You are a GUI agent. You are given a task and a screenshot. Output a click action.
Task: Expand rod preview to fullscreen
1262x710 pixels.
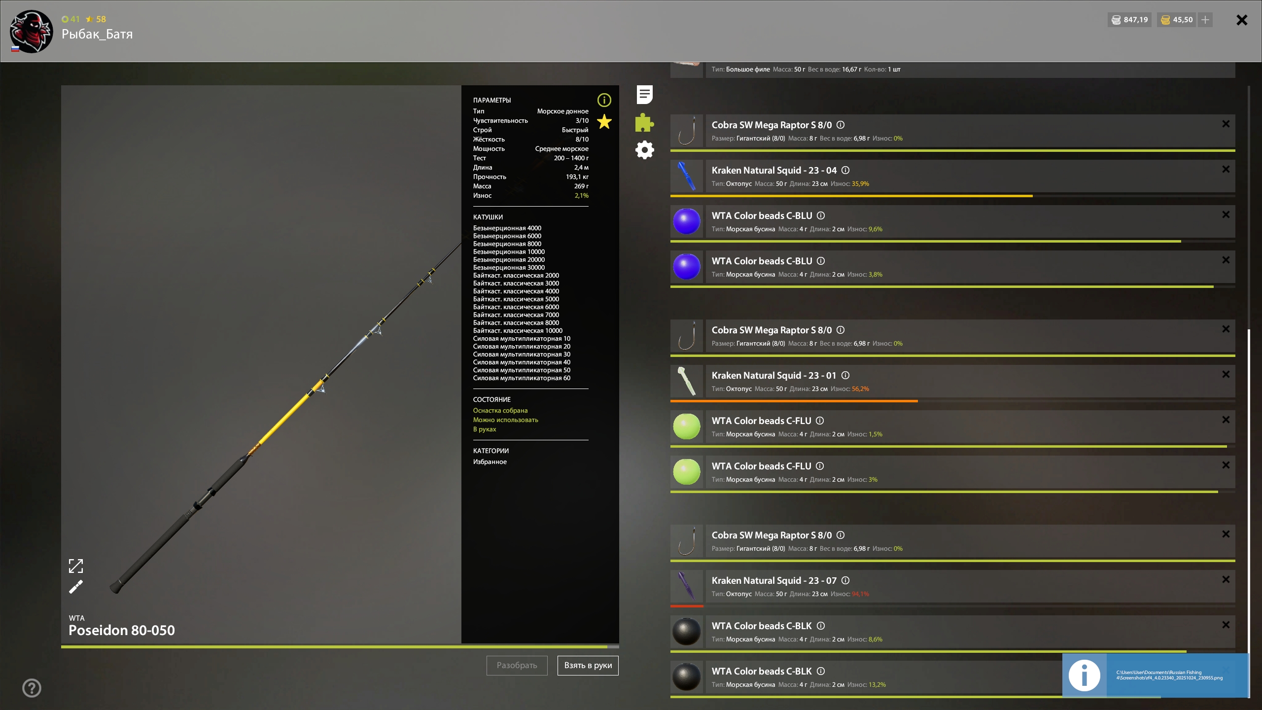pyautogui.click(x=76, y=566)
